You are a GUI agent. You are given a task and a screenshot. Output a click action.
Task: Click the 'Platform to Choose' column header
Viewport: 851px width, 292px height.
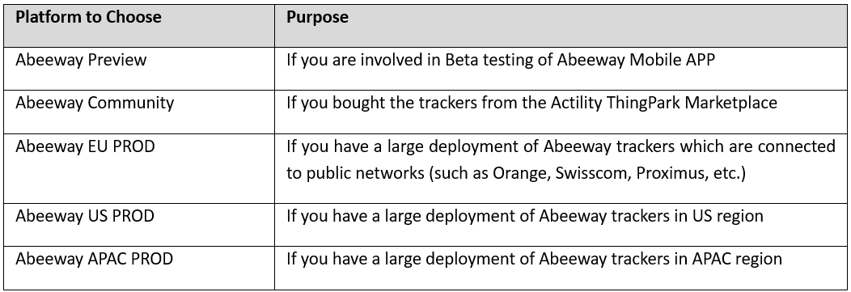click(x=139, y=26)
